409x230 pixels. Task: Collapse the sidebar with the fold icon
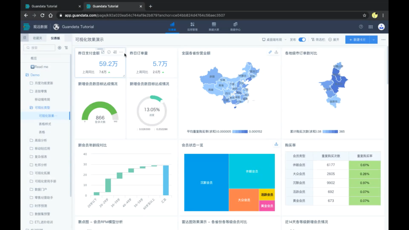click(25, 38)
